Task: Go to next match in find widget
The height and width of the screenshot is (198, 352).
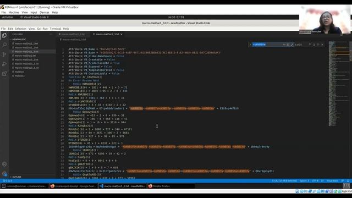Action: (x=314, y=45)
